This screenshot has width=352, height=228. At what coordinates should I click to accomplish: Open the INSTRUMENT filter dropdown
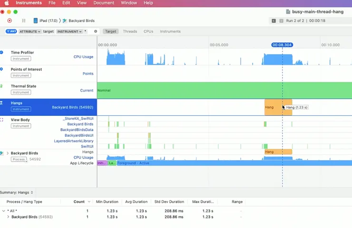(69, 31)
